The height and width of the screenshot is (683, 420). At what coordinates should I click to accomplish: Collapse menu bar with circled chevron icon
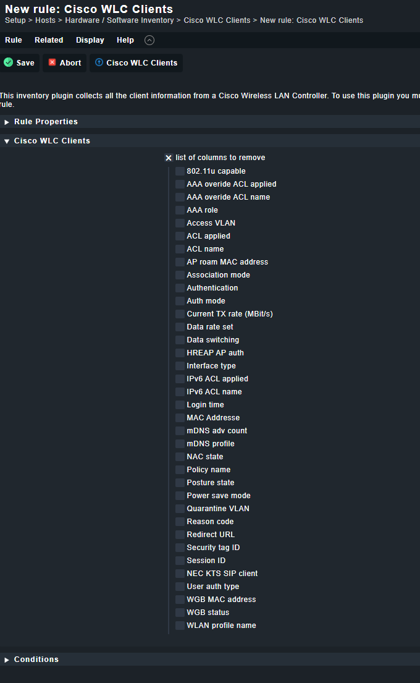[x=149, y=40]
